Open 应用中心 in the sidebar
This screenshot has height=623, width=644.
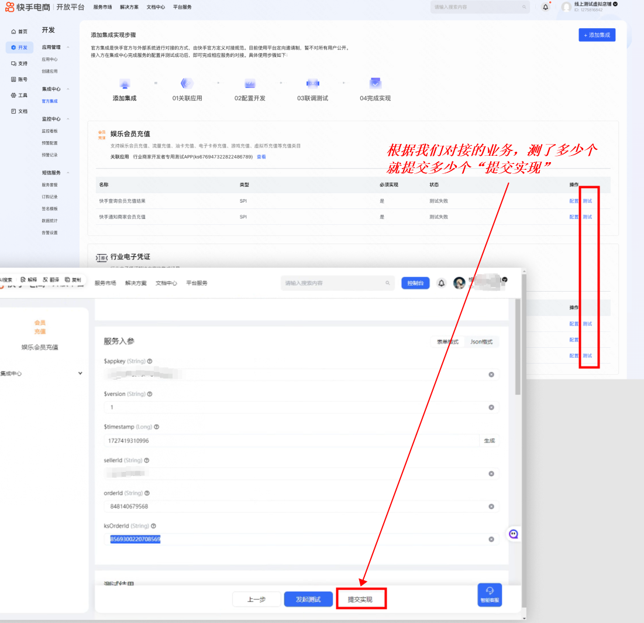tap(50, 60)
